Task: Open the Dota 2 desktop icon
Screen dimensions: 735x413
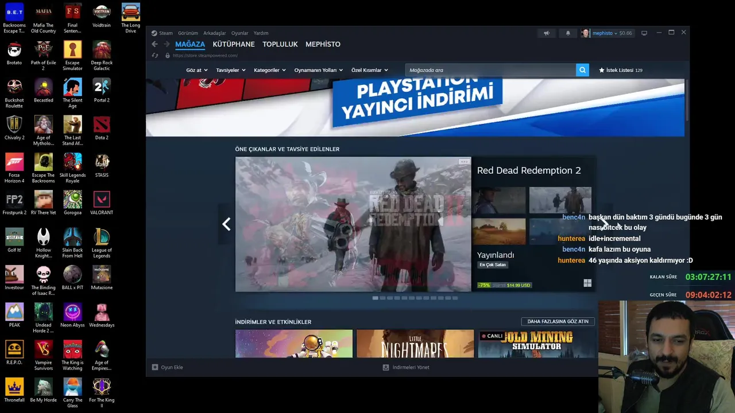Action: (x=102, y=128)
